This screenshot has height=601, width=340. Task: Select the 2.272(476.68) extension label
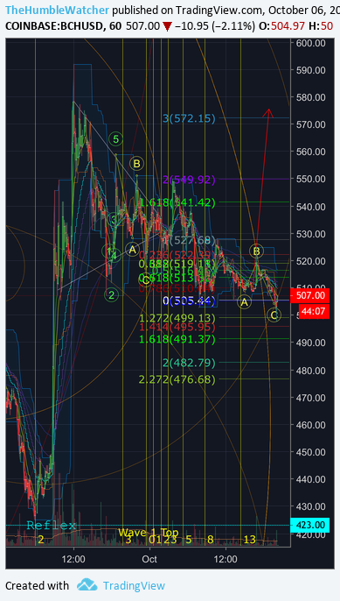pyautogui.click(x=177, y=379)
